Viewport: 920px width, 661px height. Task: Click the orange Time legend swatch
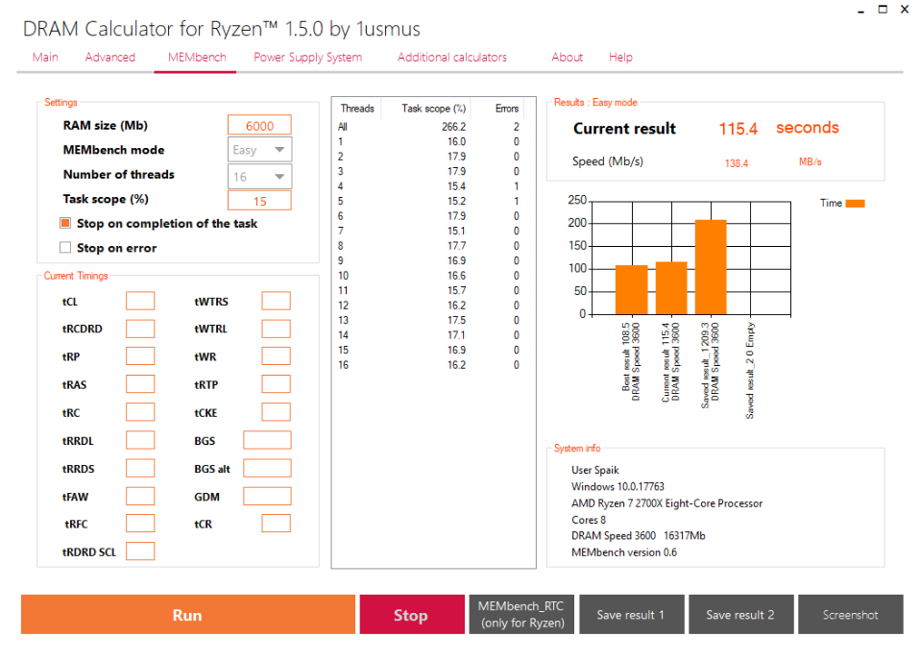point(855,203)
